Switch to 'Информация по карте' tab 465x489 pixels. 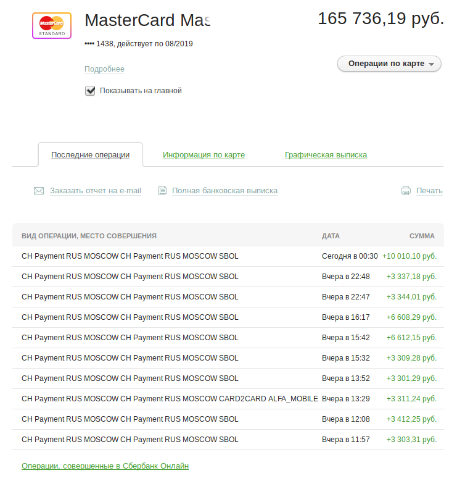coord(204,155)
